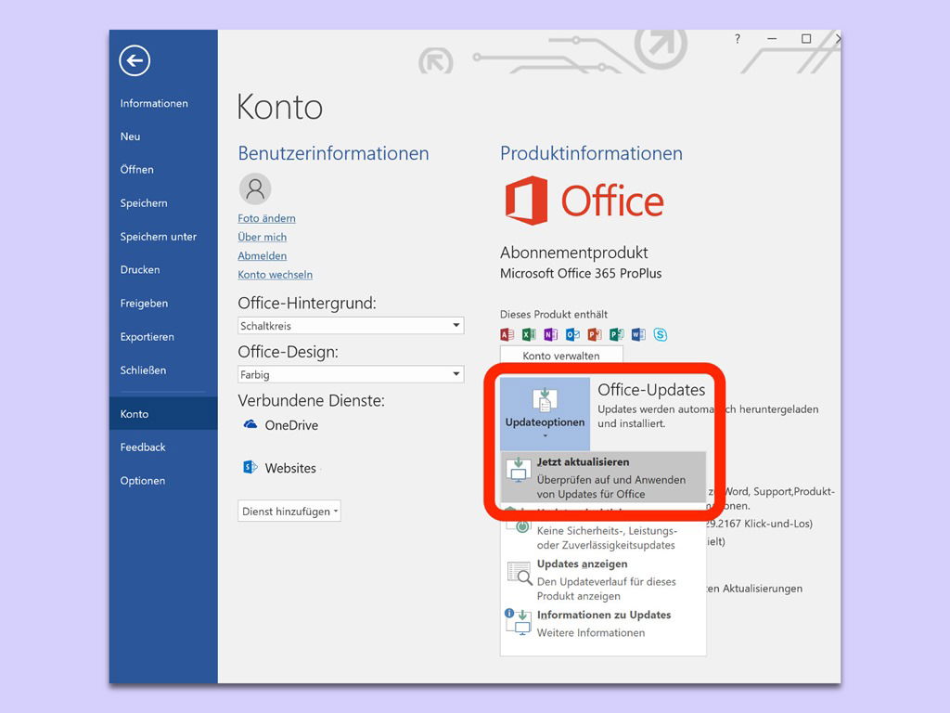Open the Optionen sidebar tab
950x713 pixels.
point(143,481)
